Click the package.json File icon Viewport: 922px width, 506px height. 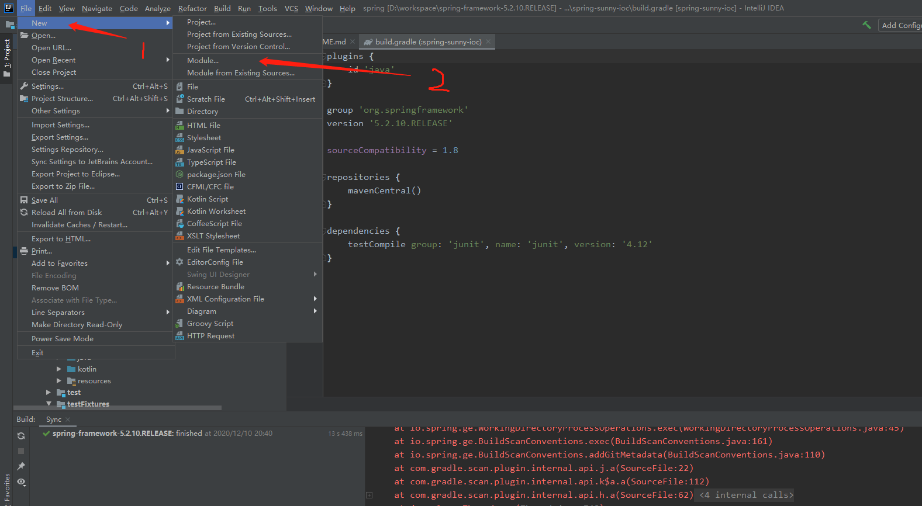(x=179, y=175)
